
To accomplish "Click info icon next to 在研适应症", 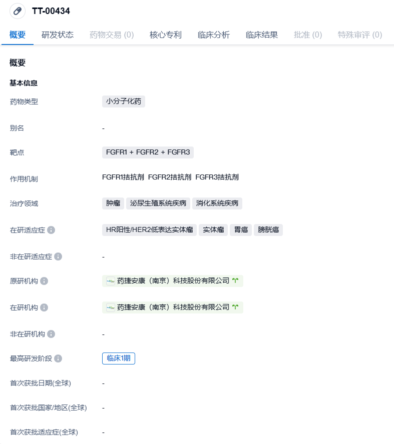I will pyautogui.click(x=51, y=230).
